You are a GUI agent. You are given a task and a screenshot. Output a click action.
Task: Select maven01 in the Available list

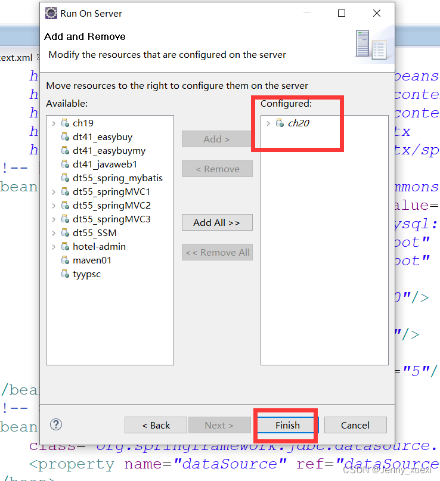[x=92, y=260]
